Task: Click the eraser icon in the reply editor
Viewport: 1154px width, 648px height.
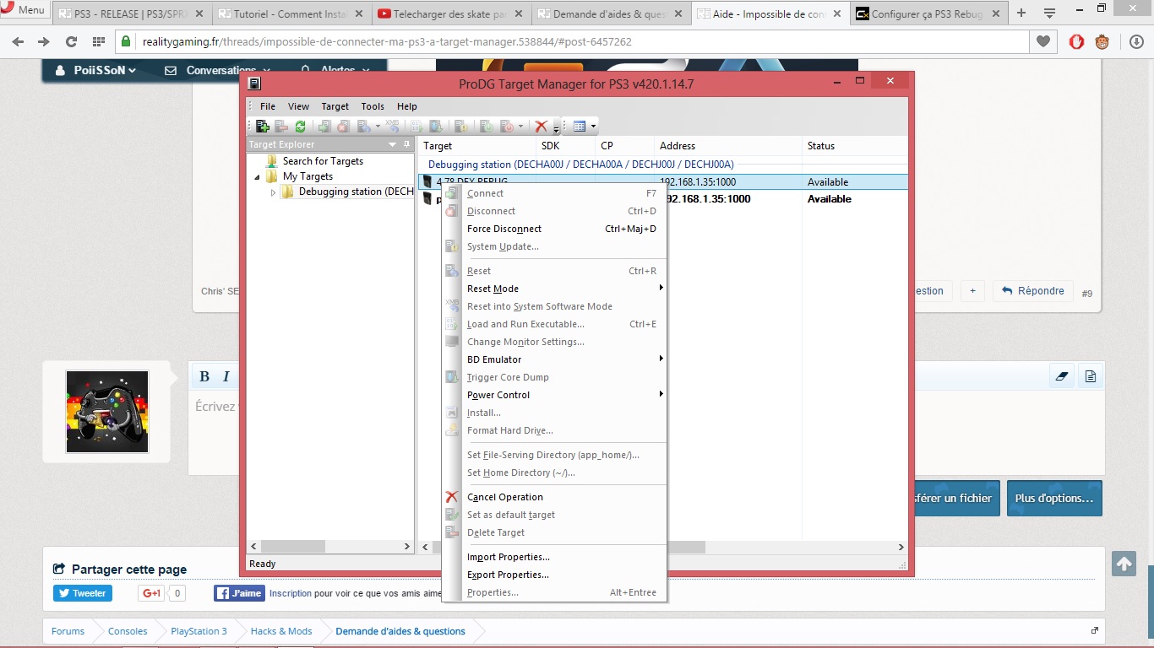Action: 1063,376
